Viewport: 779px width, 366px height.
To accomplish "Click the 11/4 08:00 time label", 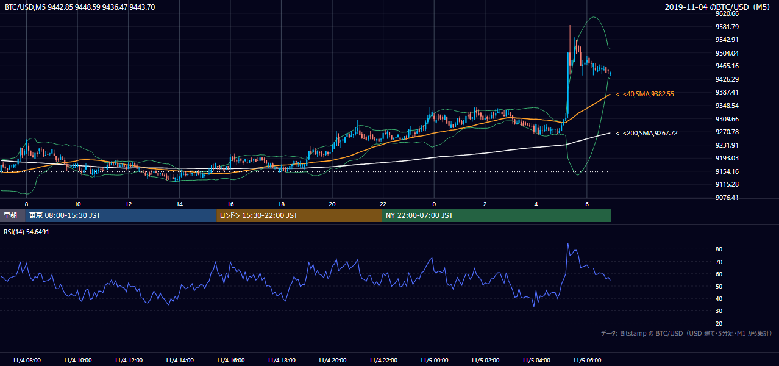I will pos(26,360).
